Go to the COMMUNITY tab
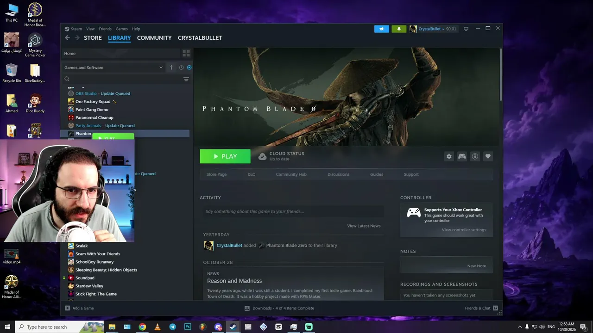 (x=154, y=38)
